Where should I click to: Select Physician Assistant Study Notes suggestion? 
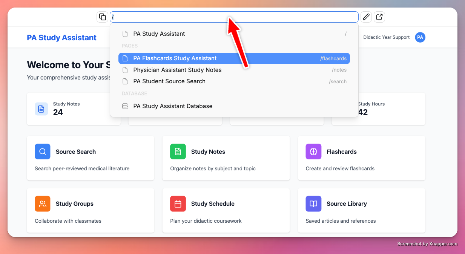click(234, 70)
